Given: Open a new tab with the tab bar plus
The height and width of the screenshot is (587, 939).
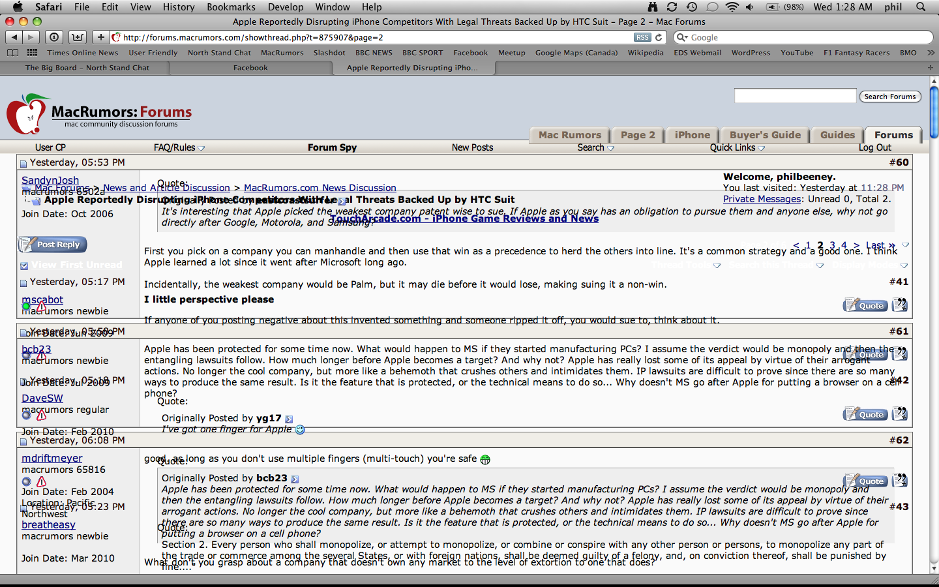Looking at the screenshot, I should point(930,68).
